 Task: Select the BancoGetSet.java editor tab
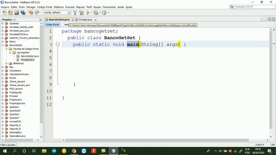(x=59, y=20)
